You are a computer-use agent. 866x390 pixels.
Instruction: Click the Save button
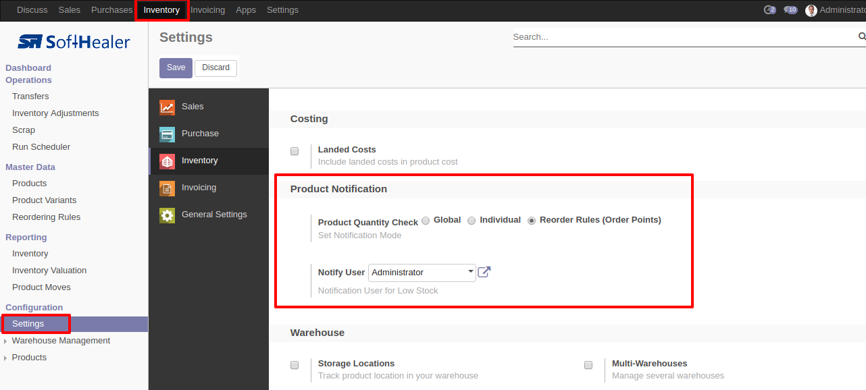click(176, 67)
